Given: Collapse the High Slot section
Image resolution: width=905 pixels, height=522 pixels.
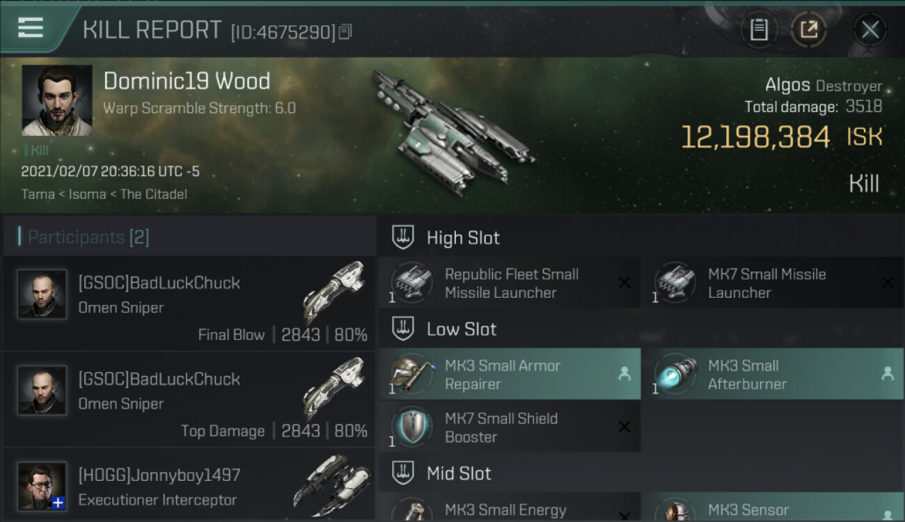Looking at the screenshot, I should tap(403, 237).
